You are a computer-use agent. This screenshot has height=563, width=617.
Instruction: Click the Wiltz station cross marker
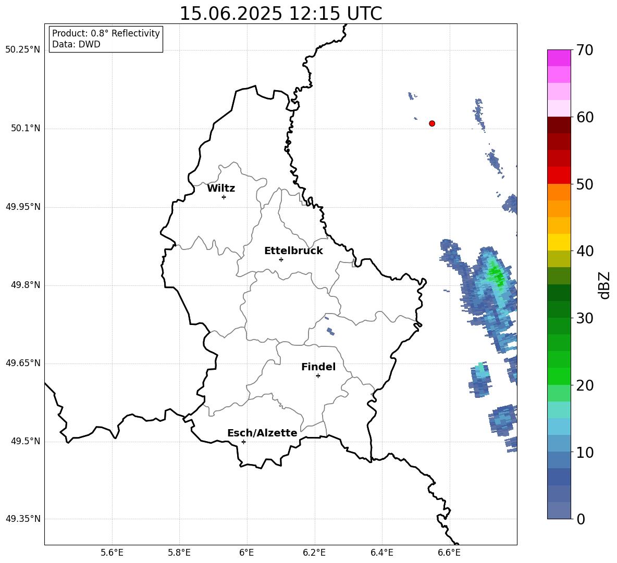[x=224, y=197]
